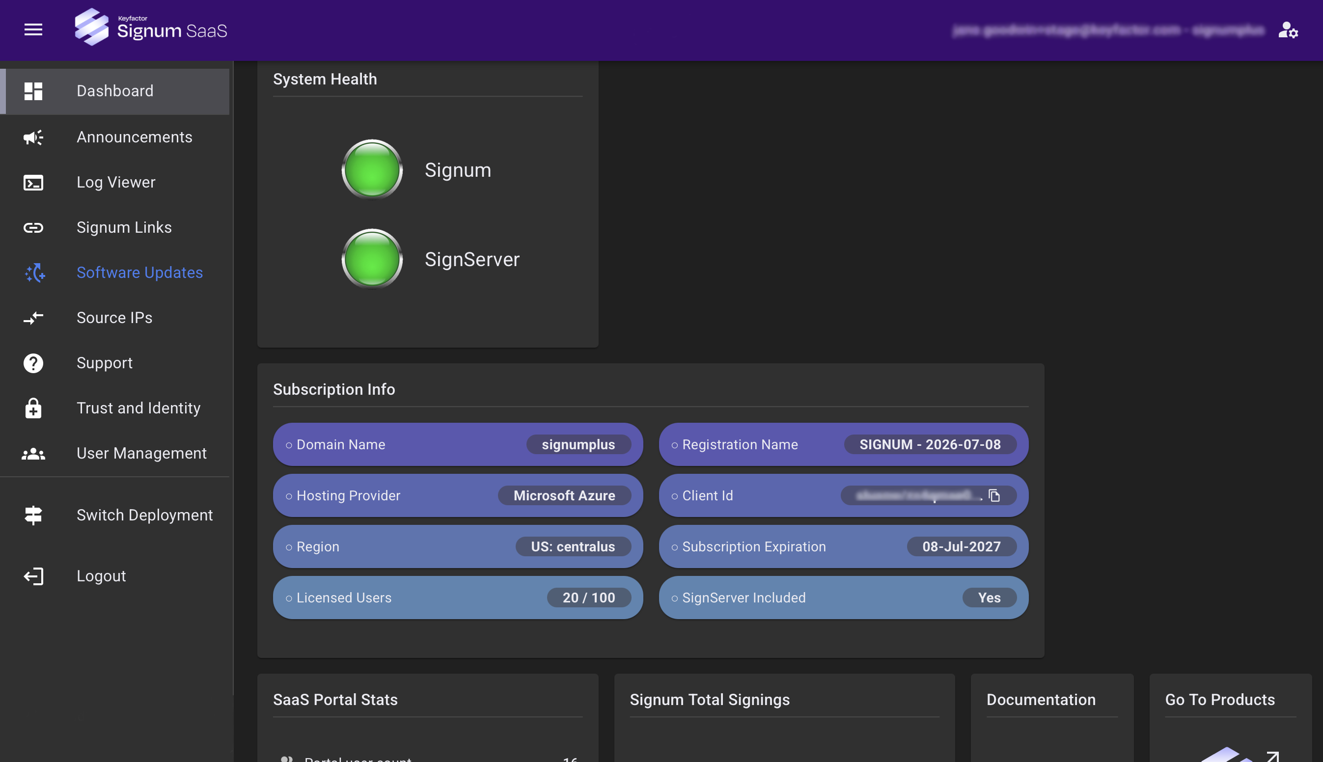
Task: Select the 08-Jul-2027 expiration value
Action: tap(962, 546)
